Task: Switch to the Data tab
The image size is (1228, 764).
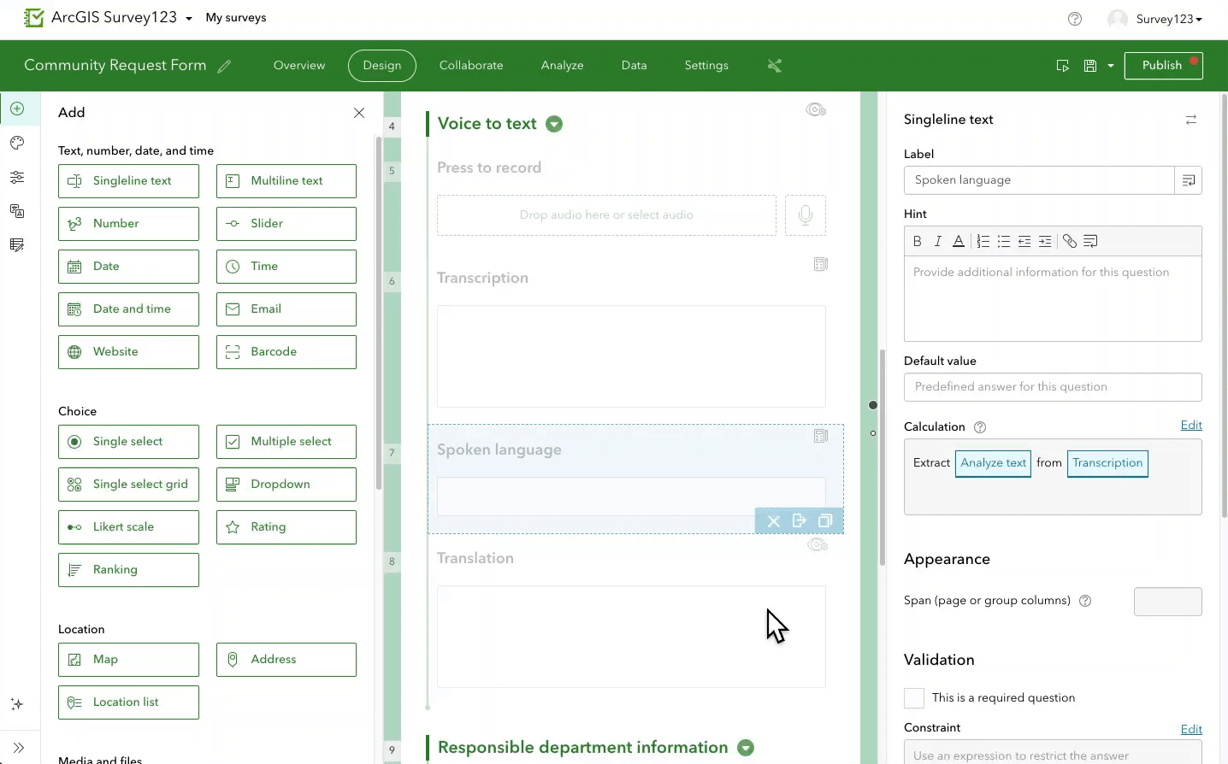Action: pos(634,65)
